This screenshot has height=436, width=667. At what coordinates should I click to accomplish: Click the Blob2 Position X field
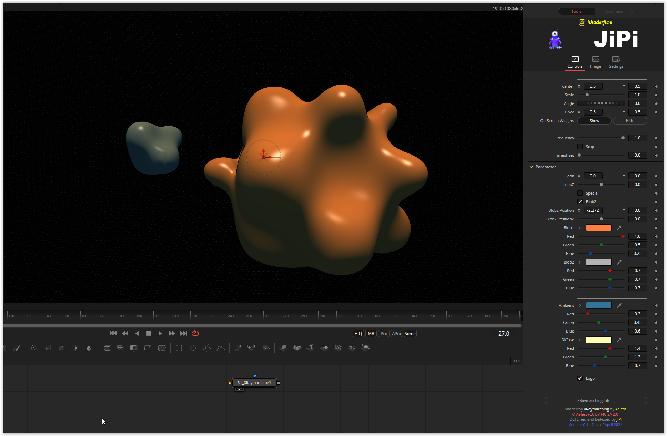coord(593,210)
